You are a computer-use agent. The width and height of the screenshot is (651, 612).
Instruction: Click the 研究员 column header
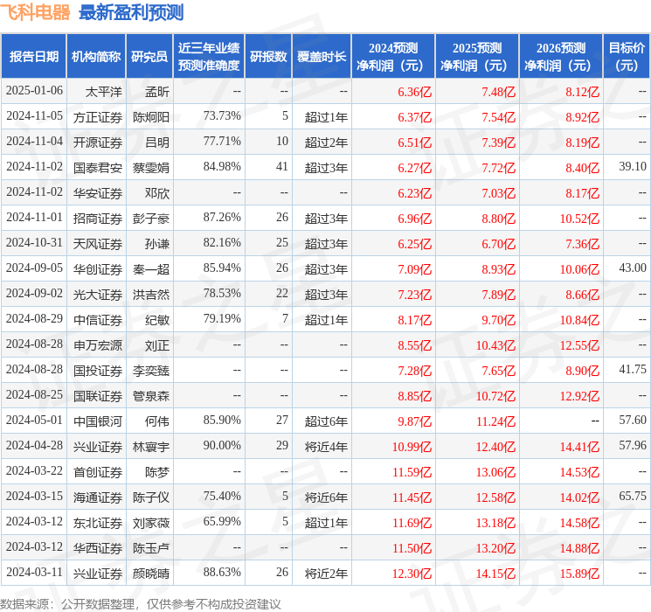pos(149,57)
